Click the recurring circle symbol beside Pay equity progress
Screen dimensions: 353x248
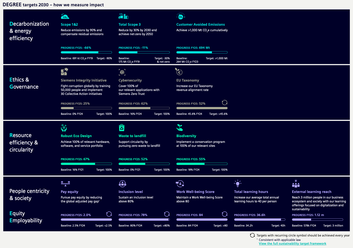(x=109, y=214)
